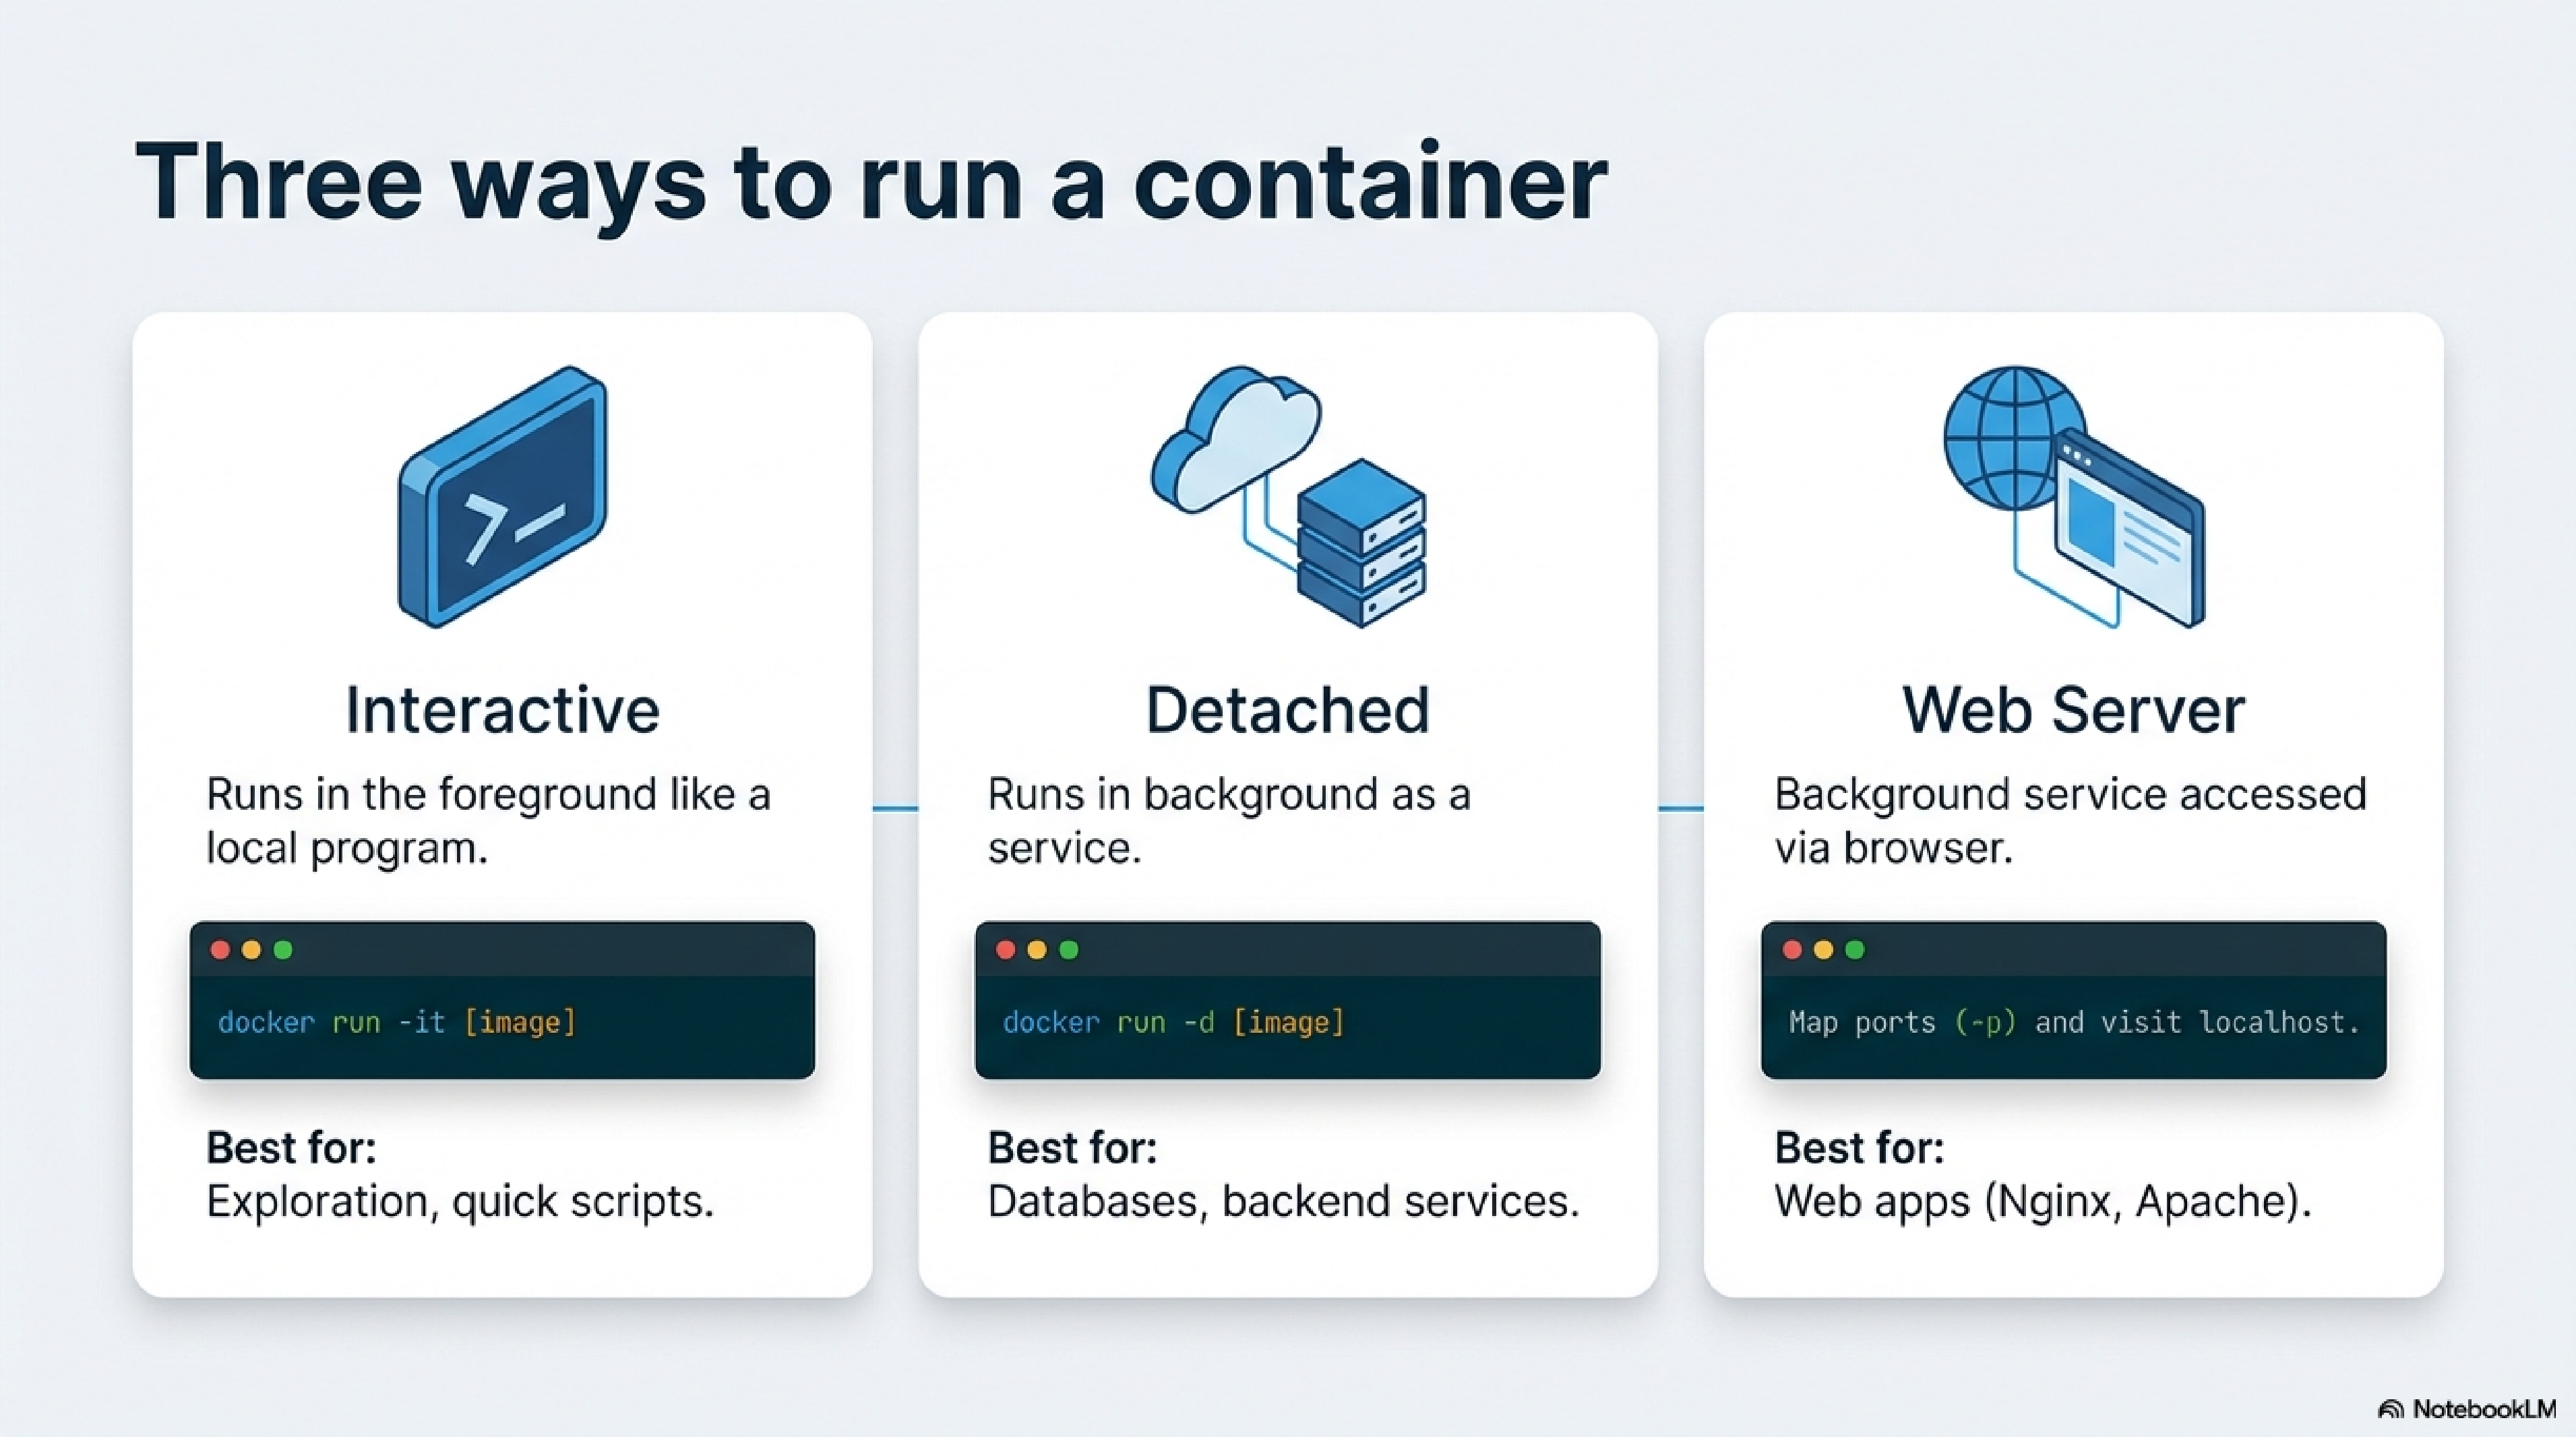The height and width of the screenshot is (1437, 2576).
Task: Click 'Runs in background as a service' description
Action: pos(1228,821)
